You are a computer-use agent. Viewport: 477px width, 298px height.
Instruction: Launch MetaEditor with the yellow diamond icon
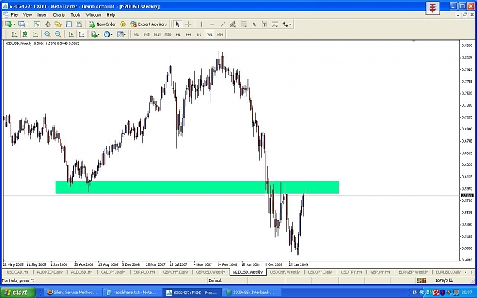point(123,24)
